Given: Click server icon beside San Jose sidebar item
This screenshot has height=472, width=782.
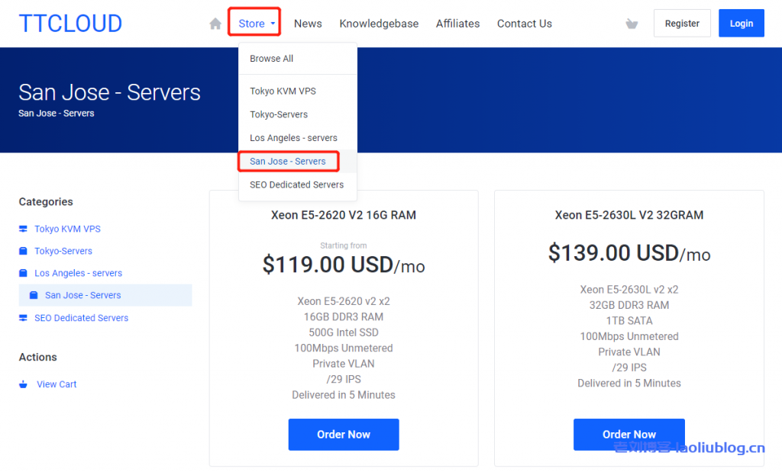Looking at the screenshot, I should click(x=34, y=295).
